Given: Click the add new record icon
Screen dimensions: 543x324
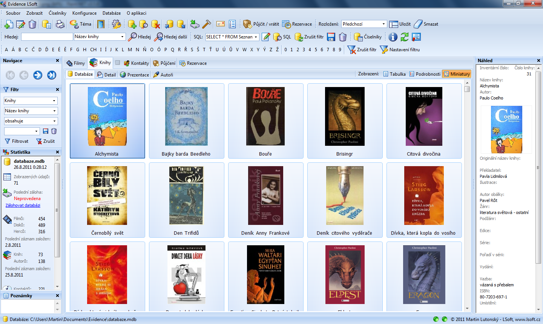Looking at the screenshot, I should (8, 24).
